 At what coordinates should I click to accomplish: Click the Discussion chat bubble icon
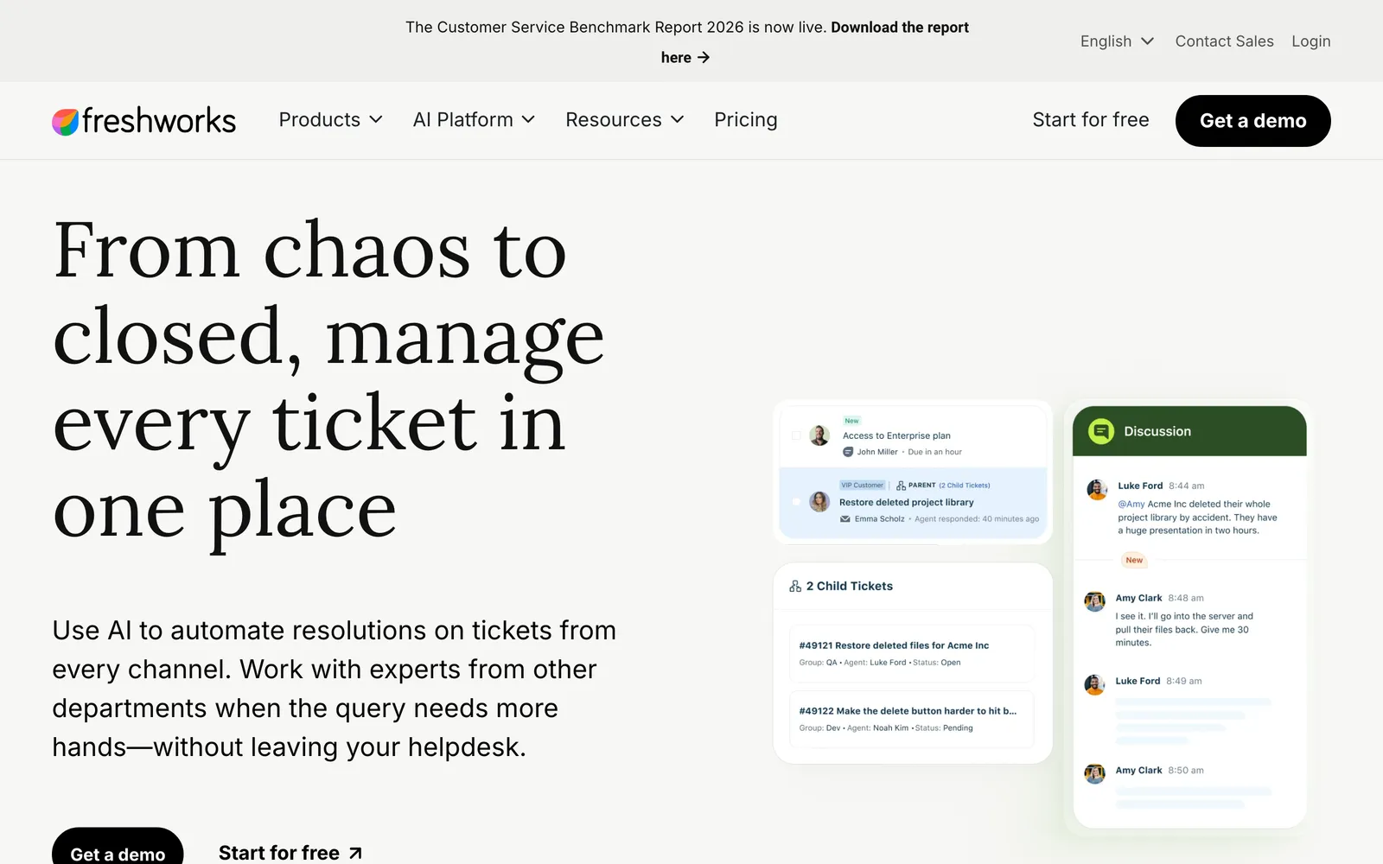coord(1101,431)
